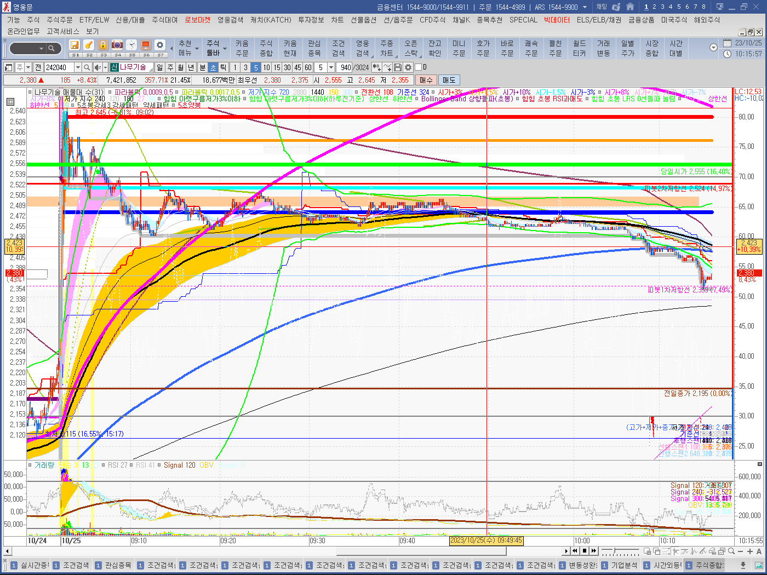Click the minus shrink icon below the chart

pos(741,551)
